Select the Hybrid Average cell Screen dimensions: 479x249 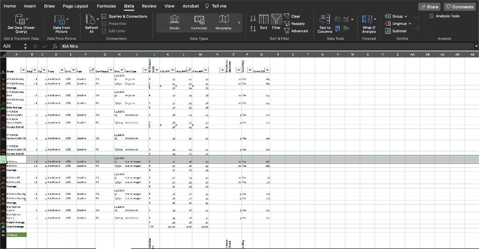point(16,222)
